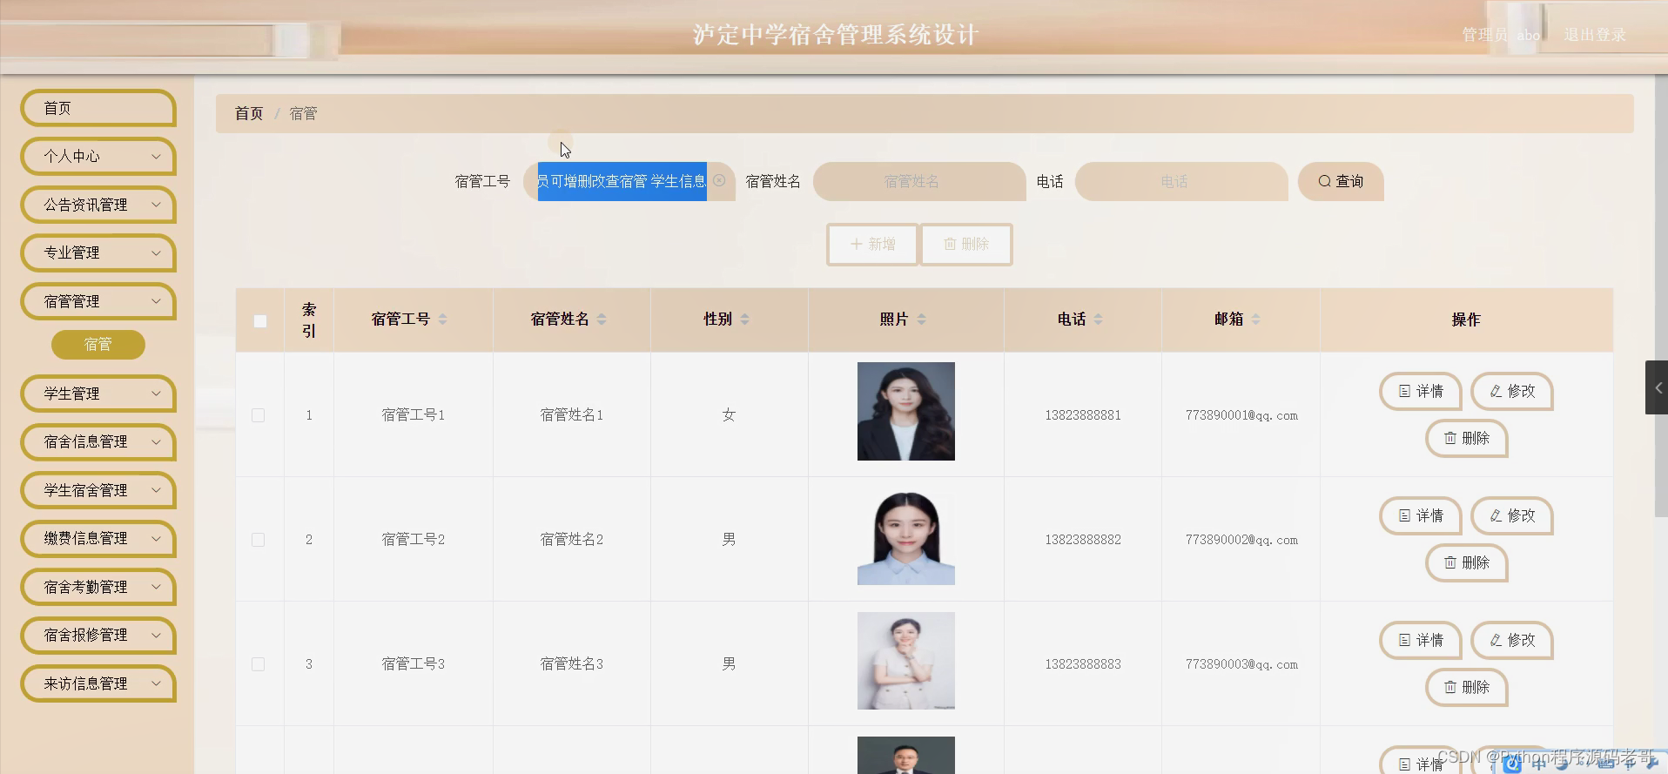Click photo thumbnail of 宿管姓名3

point(906,661)
